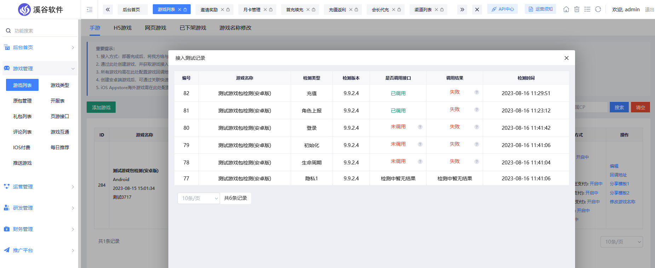Click the red 清空 button
Image resolution: width=655 pixels, height=268 pixels.
click(x=640, y=107)
